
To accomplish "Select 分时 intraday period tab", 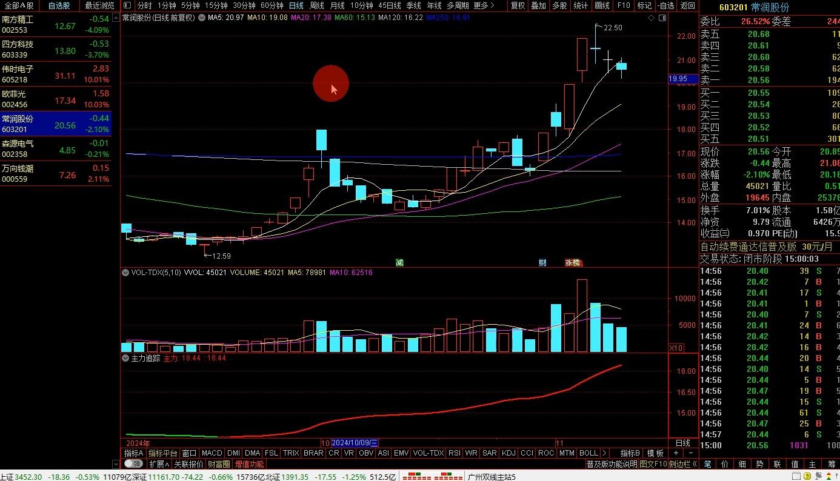I will click(x=145, y=5).
